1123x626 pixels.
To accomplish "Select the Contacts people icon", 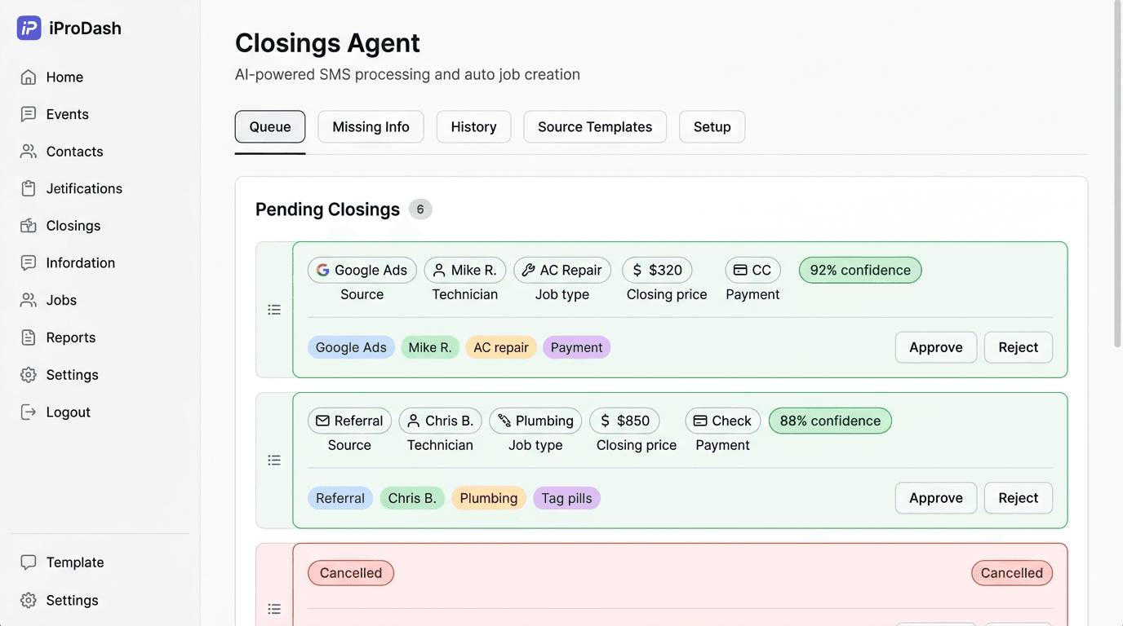I will tap(29, 151).
